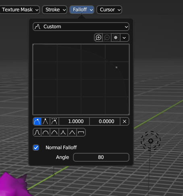This screenshot has width=183, height=196.
Task: Open the Stroke settings menu
Action: (55, 10)
